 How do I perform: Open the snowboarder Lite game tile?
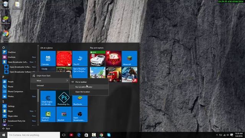[x=129, y=74]
